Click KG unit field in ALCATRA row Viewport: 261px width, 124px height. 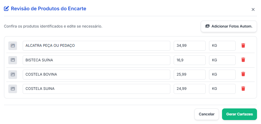point(222,46)
